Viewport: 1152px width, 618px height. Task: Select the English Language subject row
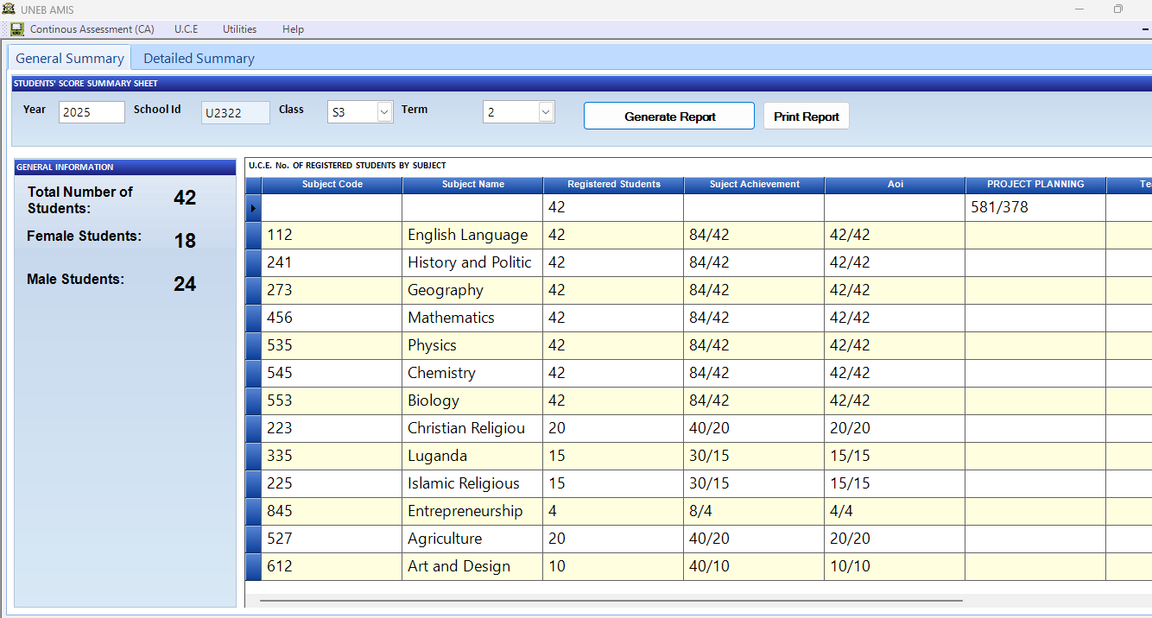tap(252, 235)
